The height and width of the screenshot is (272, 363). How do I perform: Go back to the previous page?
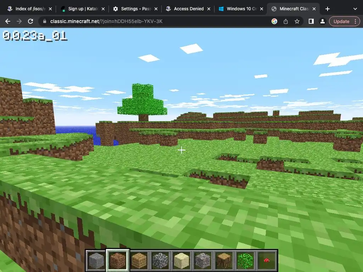(8, 21)
